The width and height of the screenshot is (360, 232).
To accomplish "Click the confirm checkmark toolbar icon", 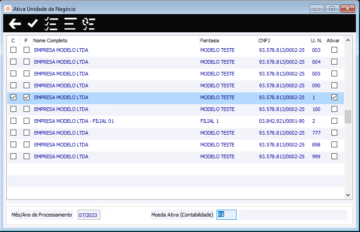I will tap(33, 24).
